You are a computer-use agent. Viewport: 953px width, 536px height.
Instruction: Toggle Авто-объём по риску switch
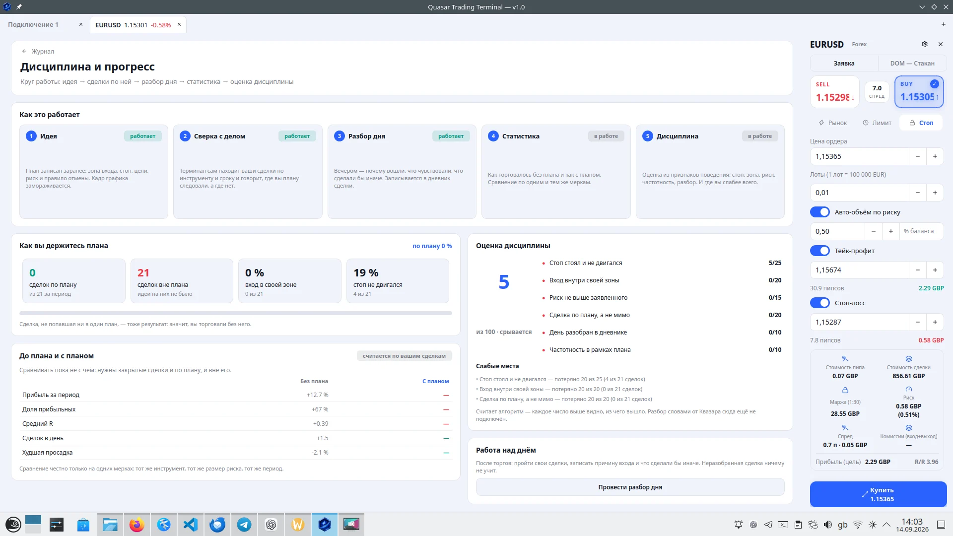[x=819, y=212]
